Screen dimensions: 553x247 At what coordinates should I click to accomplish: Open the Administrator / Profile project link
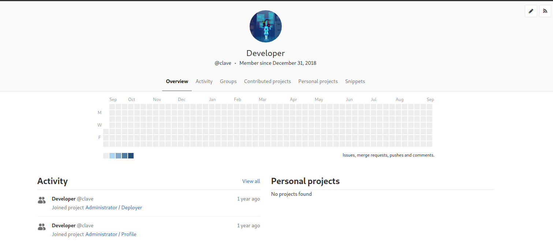(111, 234)
